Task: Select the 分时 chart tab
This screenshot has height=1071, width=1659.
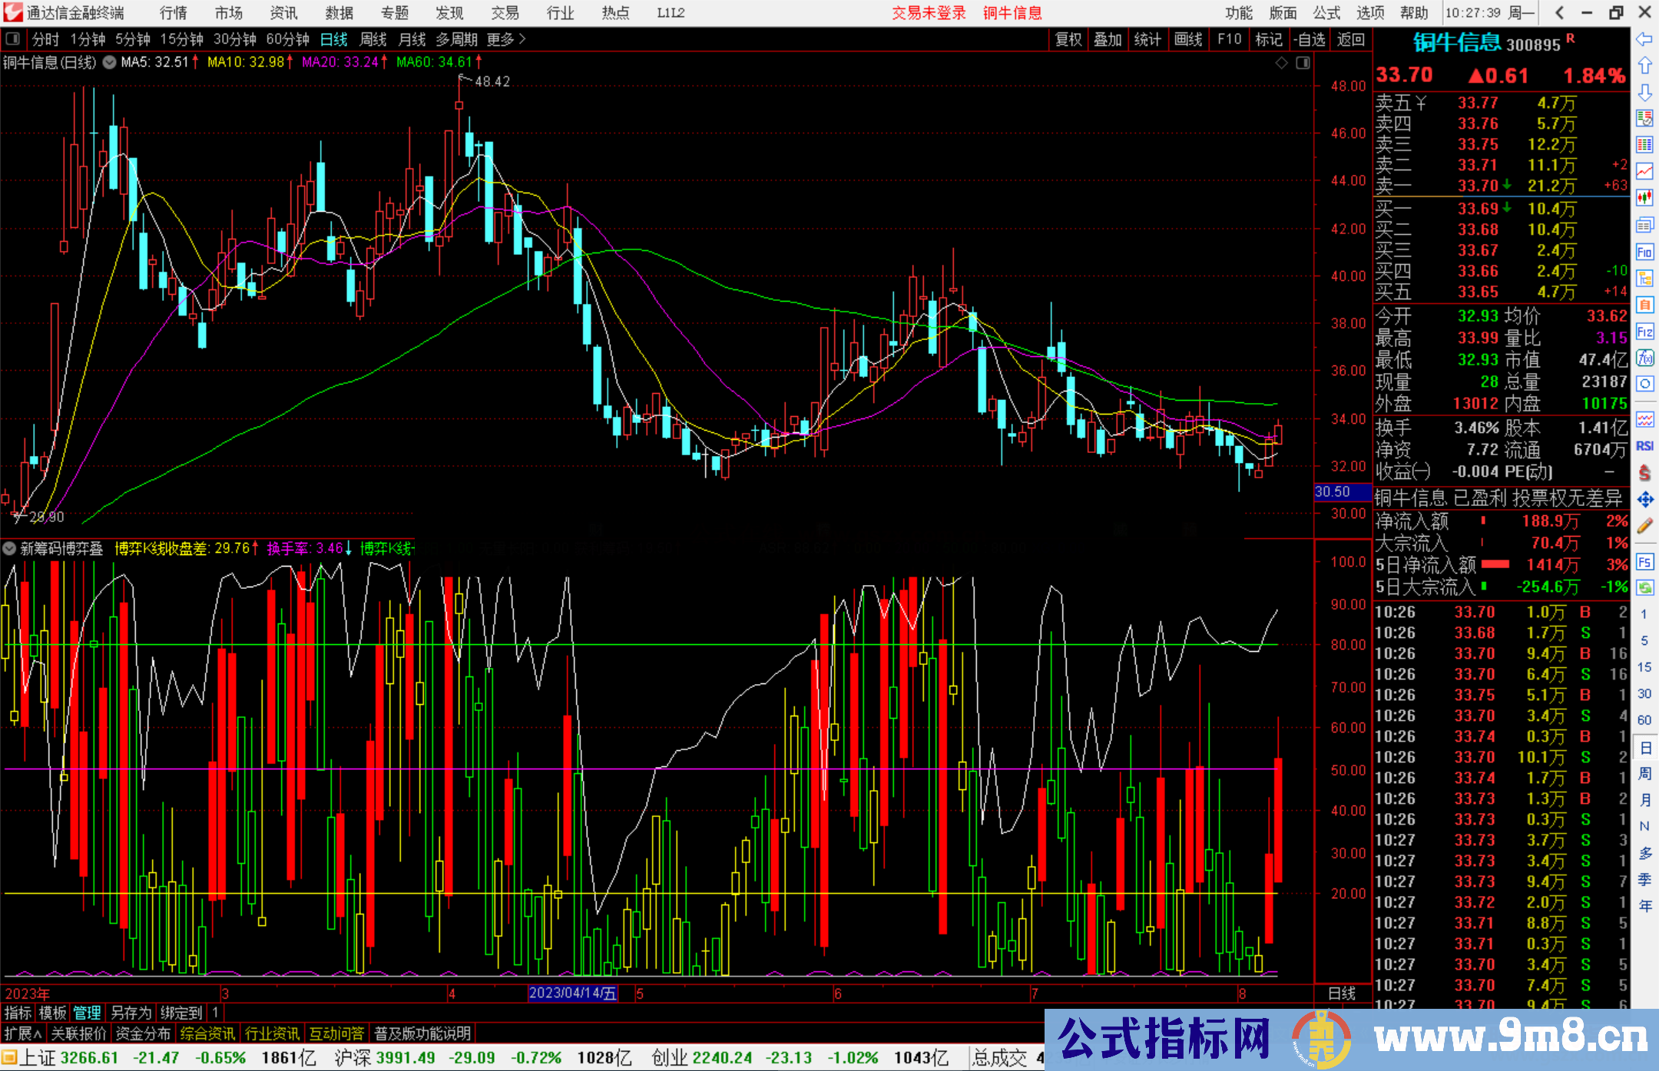Action: (45, 39)
